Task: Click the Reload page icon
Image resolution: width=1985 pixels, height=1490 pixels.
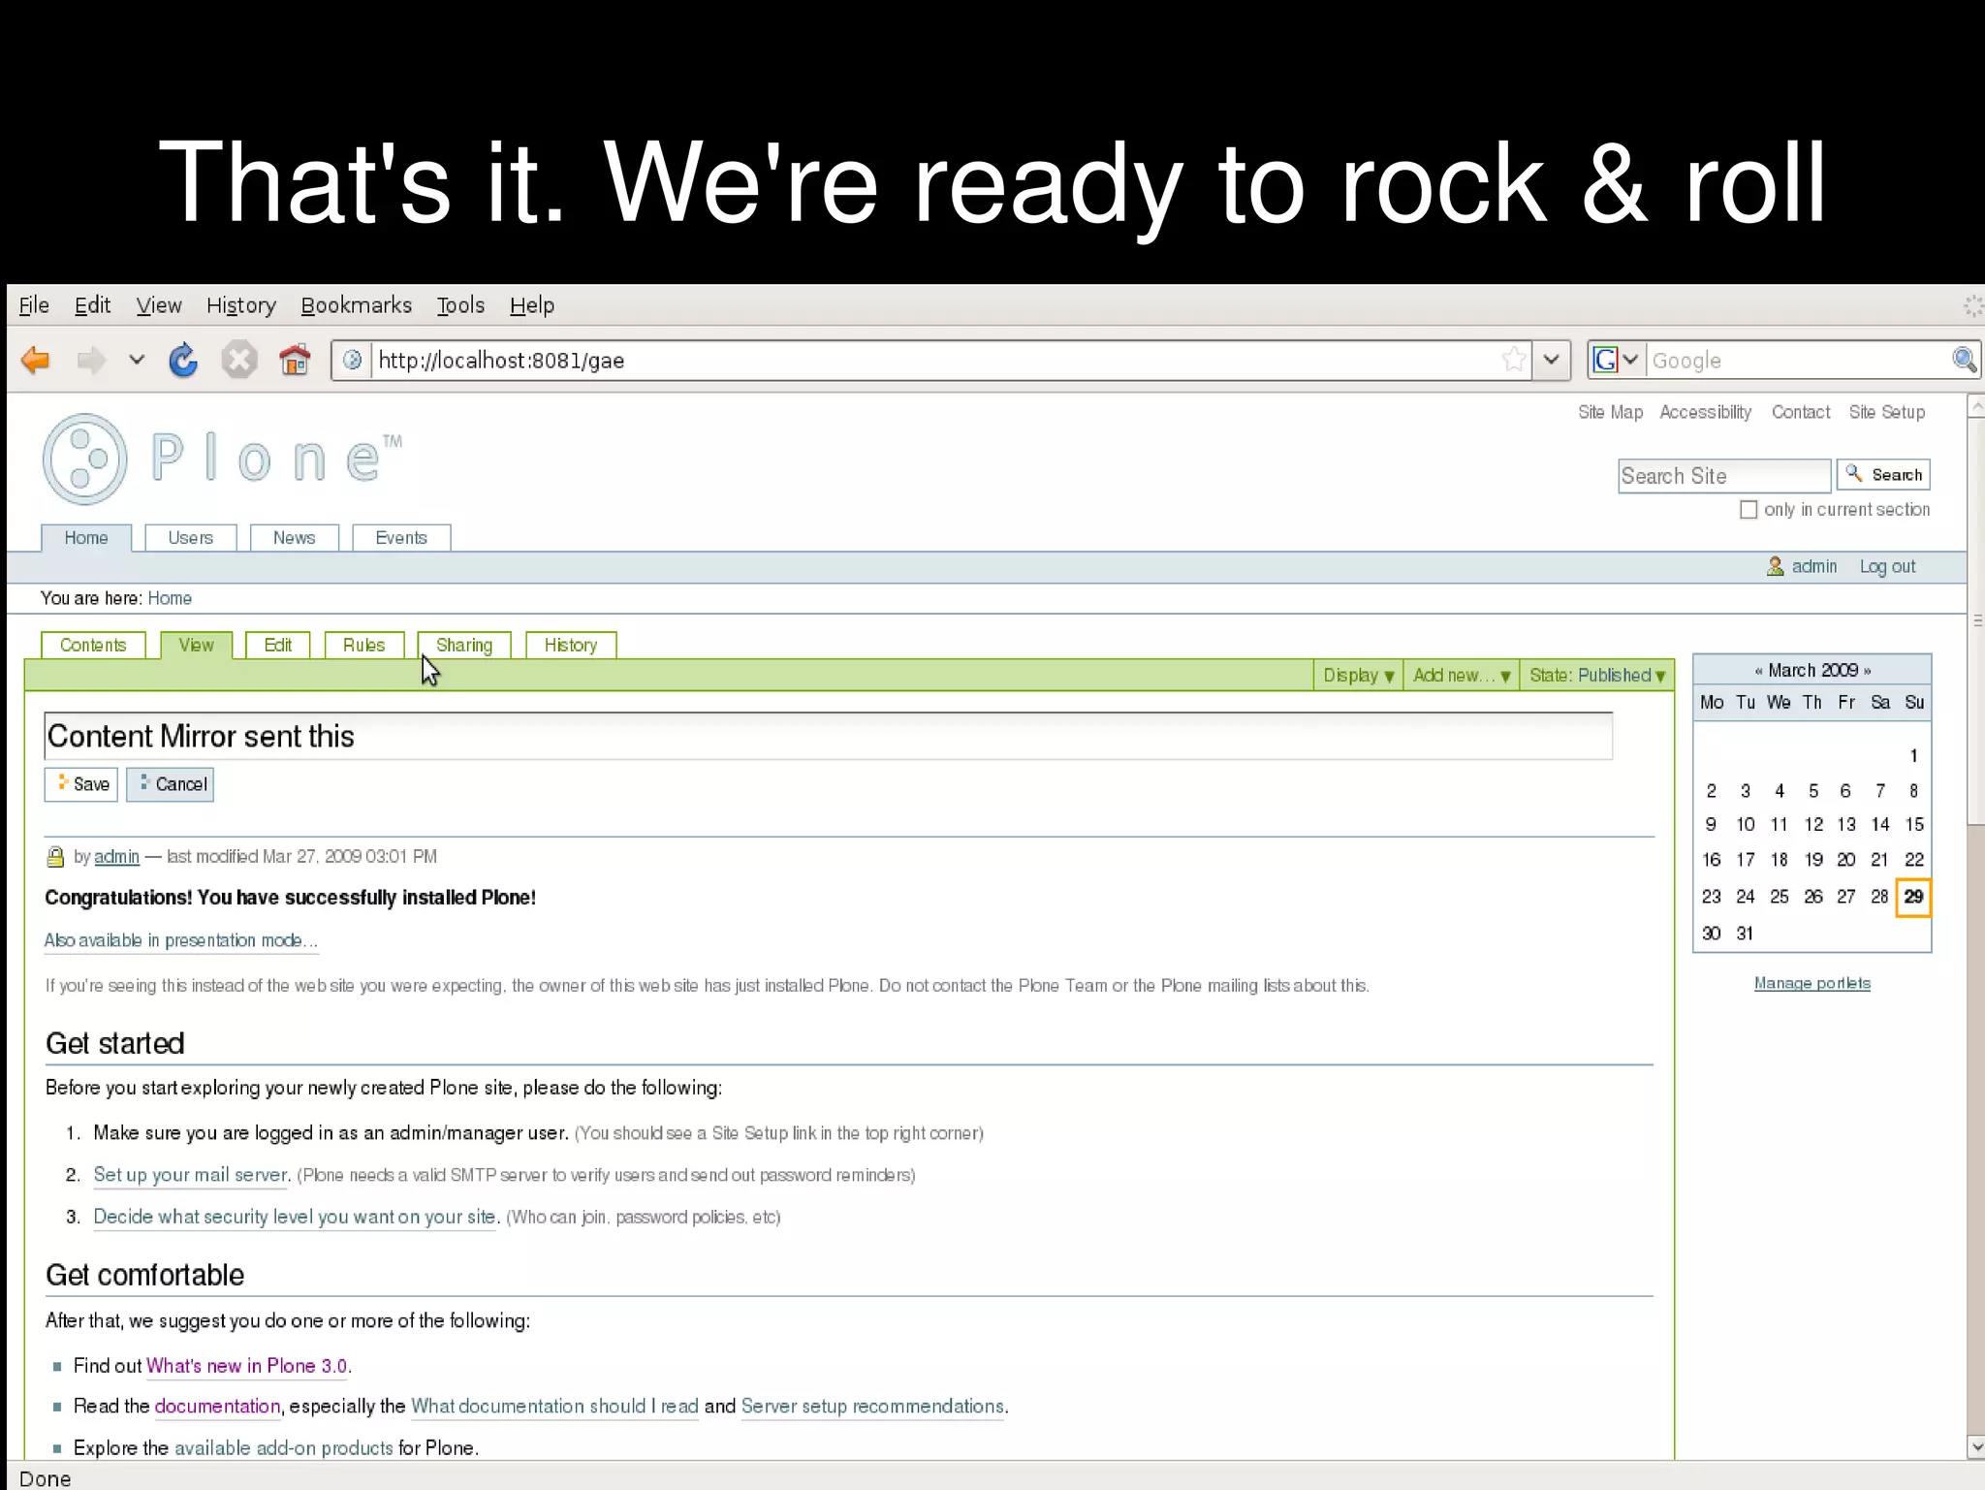Action: pos(183,361)
